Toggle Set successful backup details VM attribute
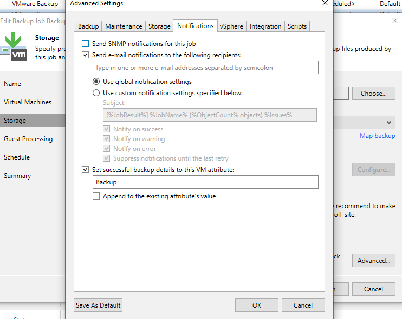The width and height of the screenshot is (402, 319). (85, 169)
